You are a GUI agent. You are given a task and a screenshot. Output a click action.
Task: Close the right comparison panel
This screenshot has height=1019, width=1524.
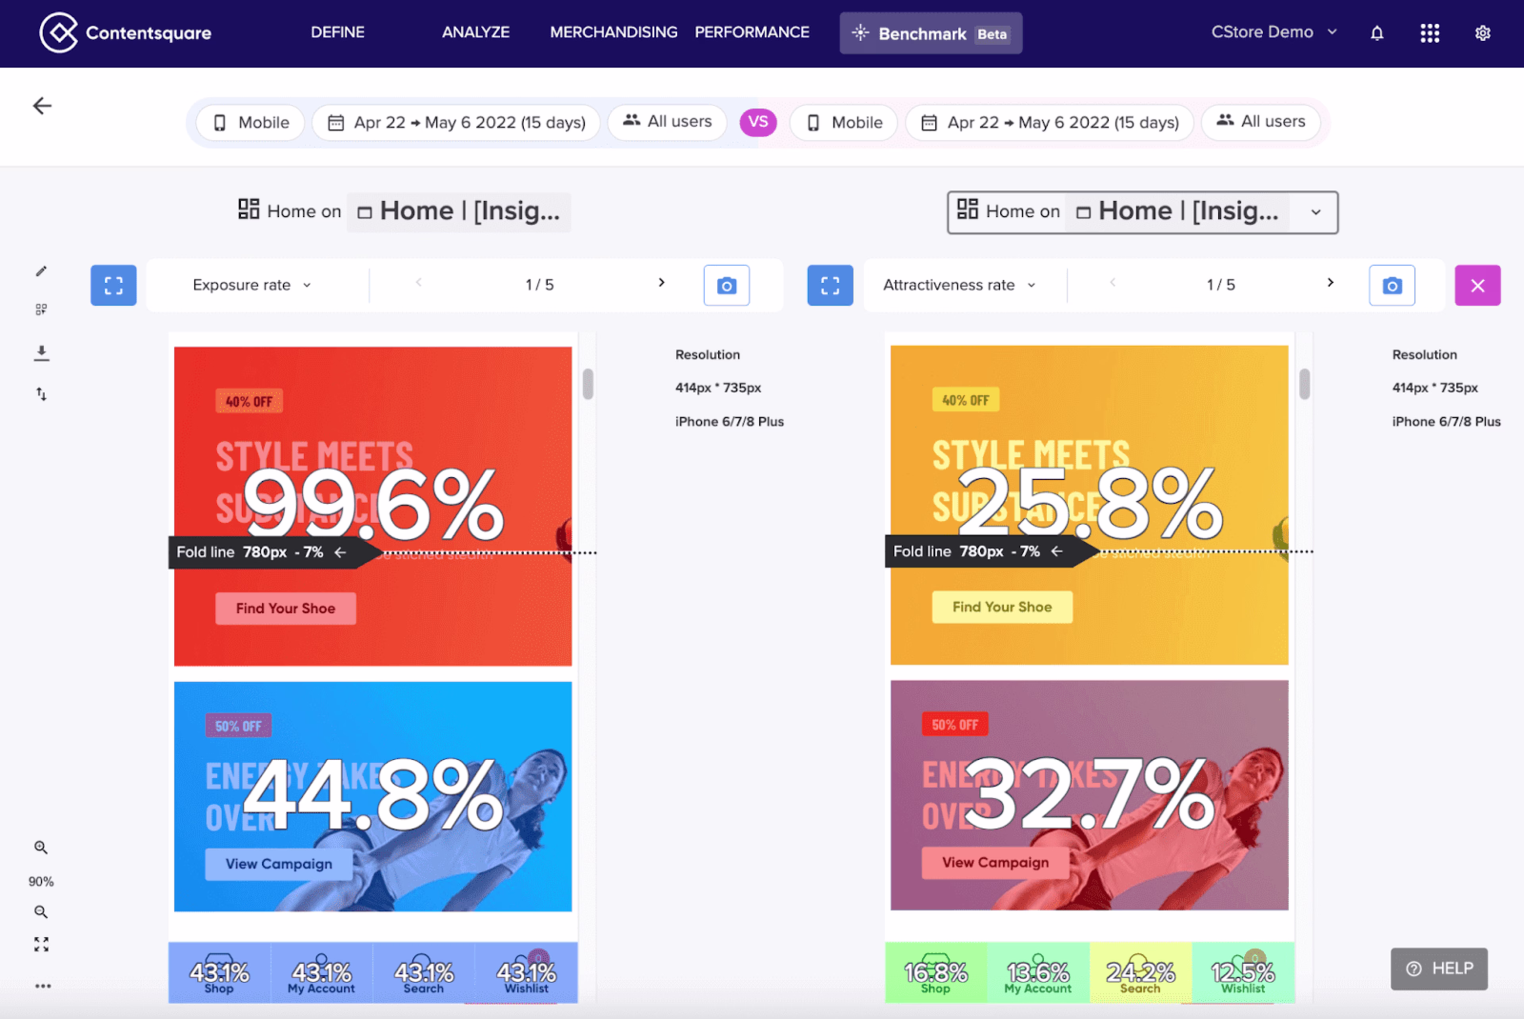1477,285
